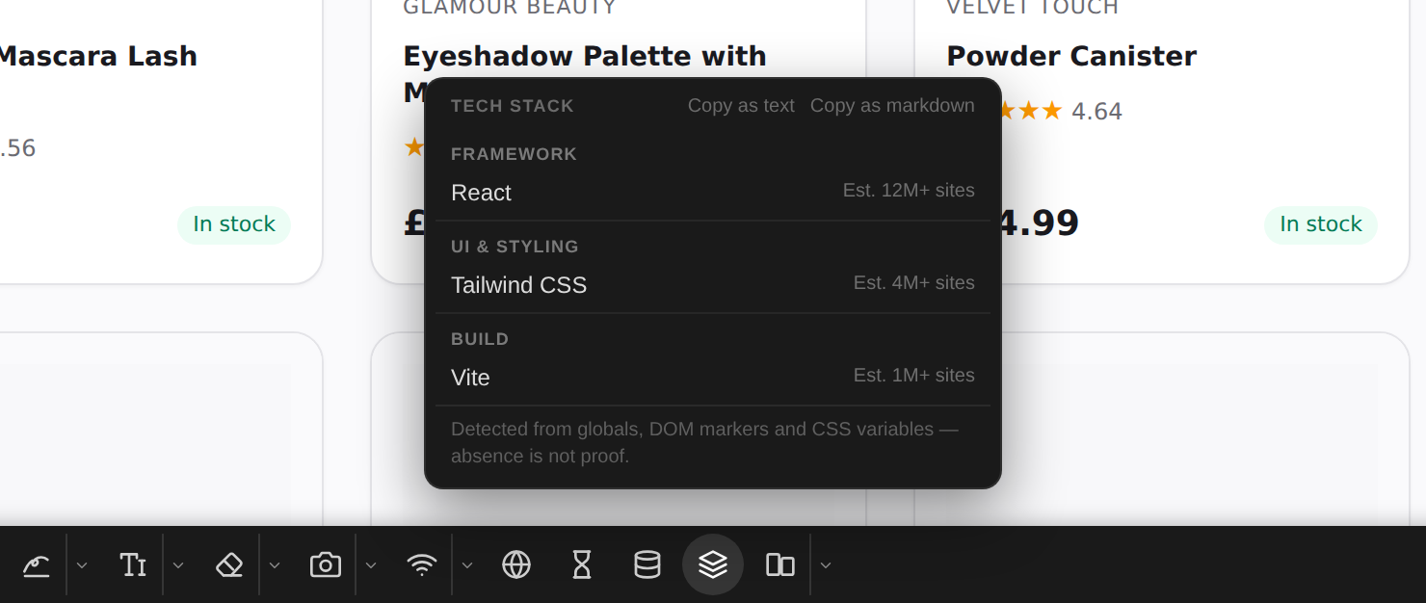Viewport: 1426px width, 603px height.
Task: Click the Wi-Fi network icon
Action: point(422,564)
